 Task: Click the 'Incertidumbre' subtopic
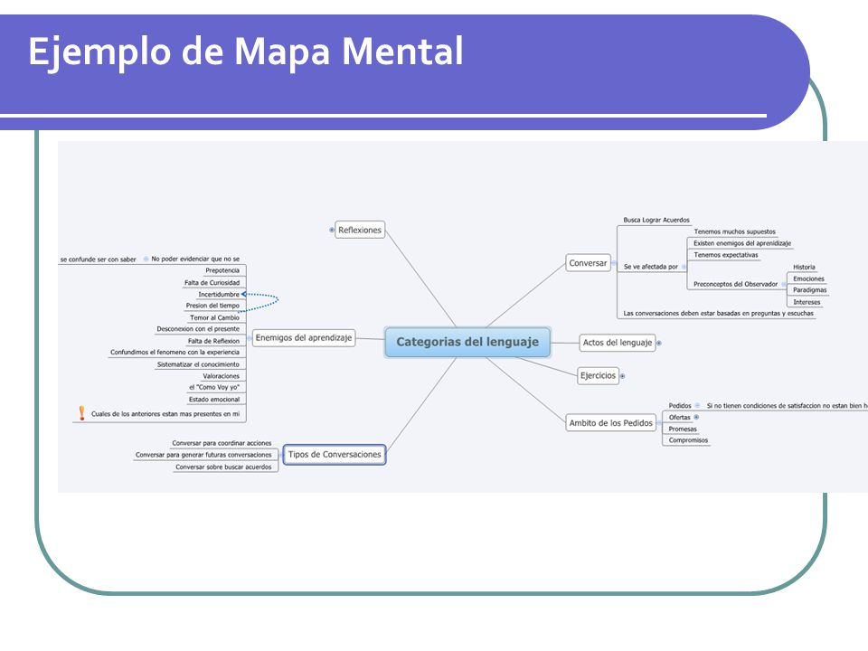pos(219,294)
